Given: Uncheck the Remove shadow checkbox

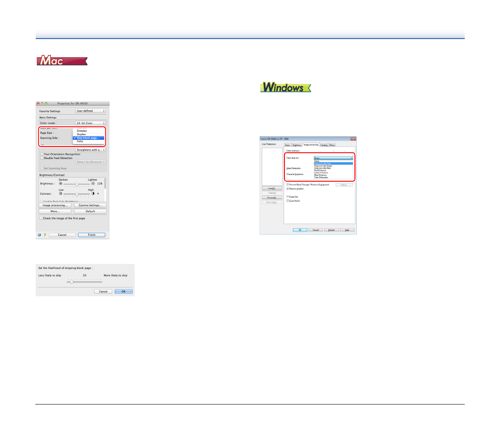Looking at the screenshot, I should point(288,189).
